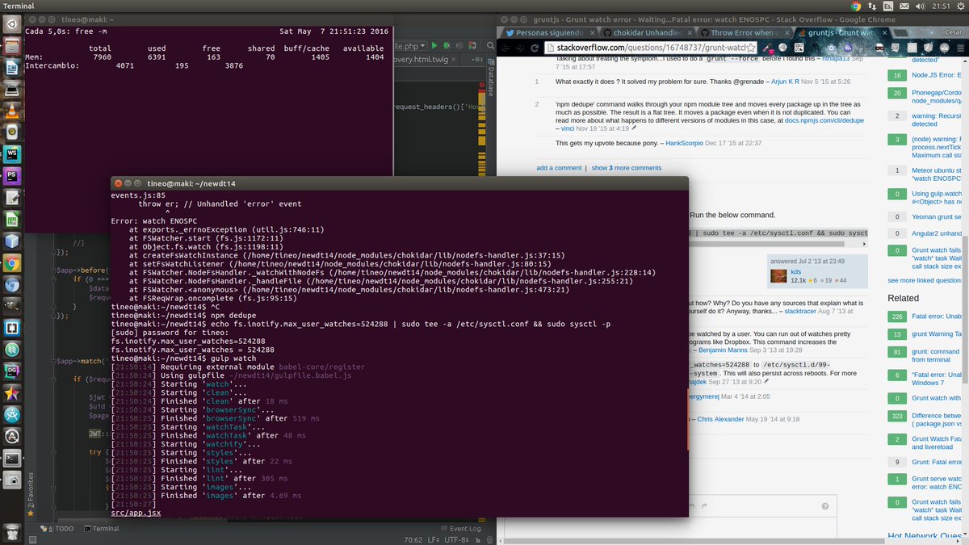Open IDE TODO tool window button
Viewport: 969px width, 545px height.
[57, 529]
